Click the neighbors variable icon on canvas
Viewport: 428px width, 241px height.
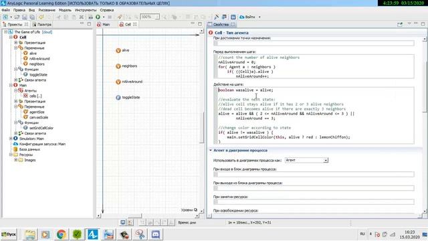tap(118, 66)
